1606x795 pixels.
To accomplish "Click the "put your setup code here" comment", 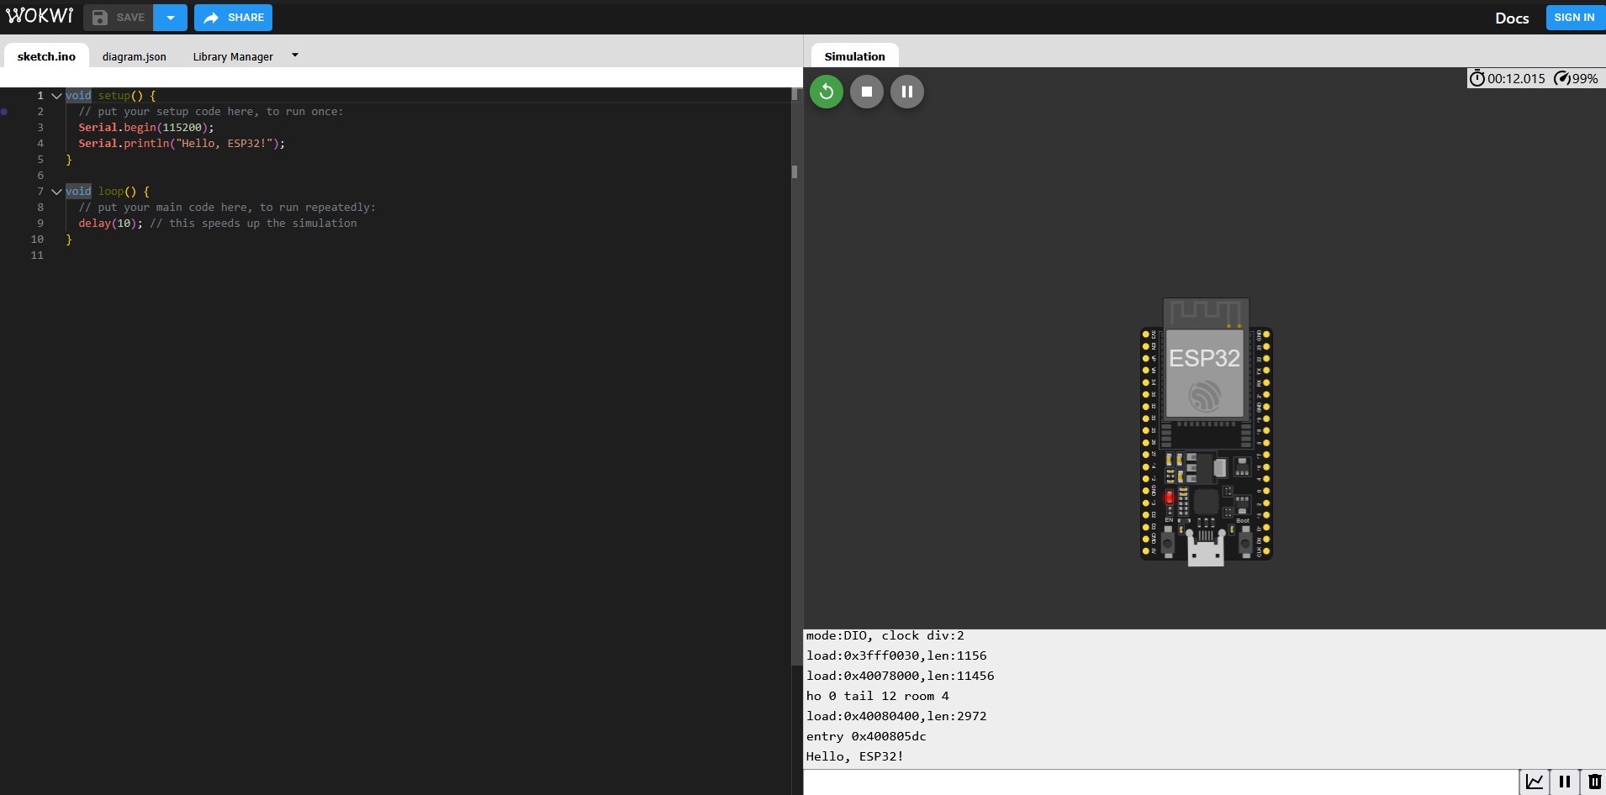I will [211, 112].
